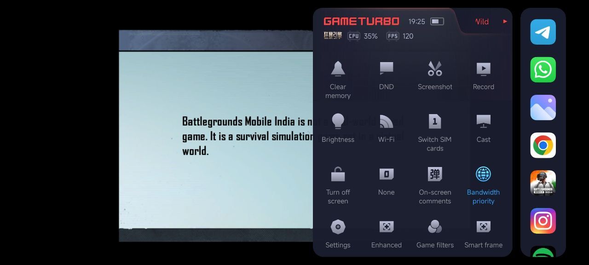Image resolution: width=589 pixels, height=265 pixels.
Task: Open the Cast screen option
Action: [483, 121]
